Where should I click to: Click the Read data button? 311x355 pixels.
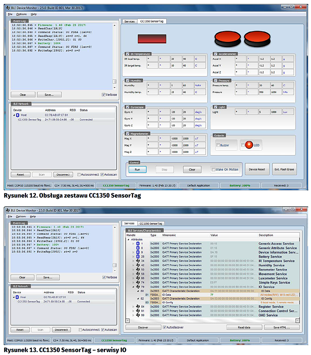244,327
